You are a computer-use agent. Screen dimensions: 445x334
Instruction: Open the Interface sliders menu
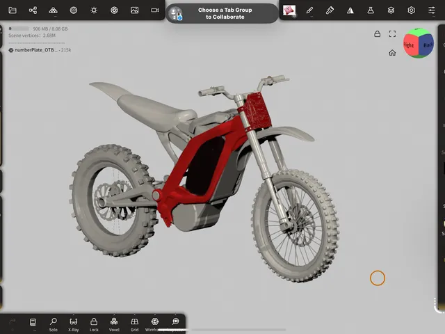(x=432, y=10)
